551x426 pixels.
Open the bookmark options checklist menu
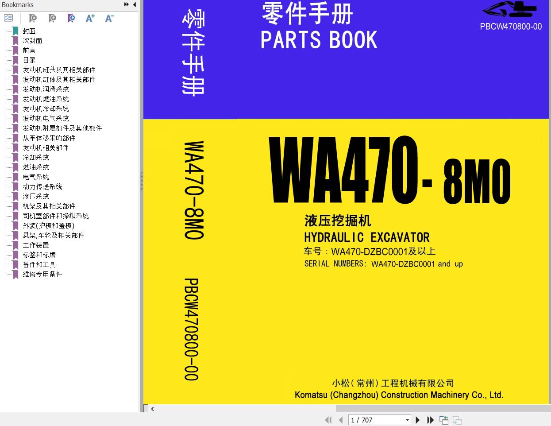tap(8, 18)
